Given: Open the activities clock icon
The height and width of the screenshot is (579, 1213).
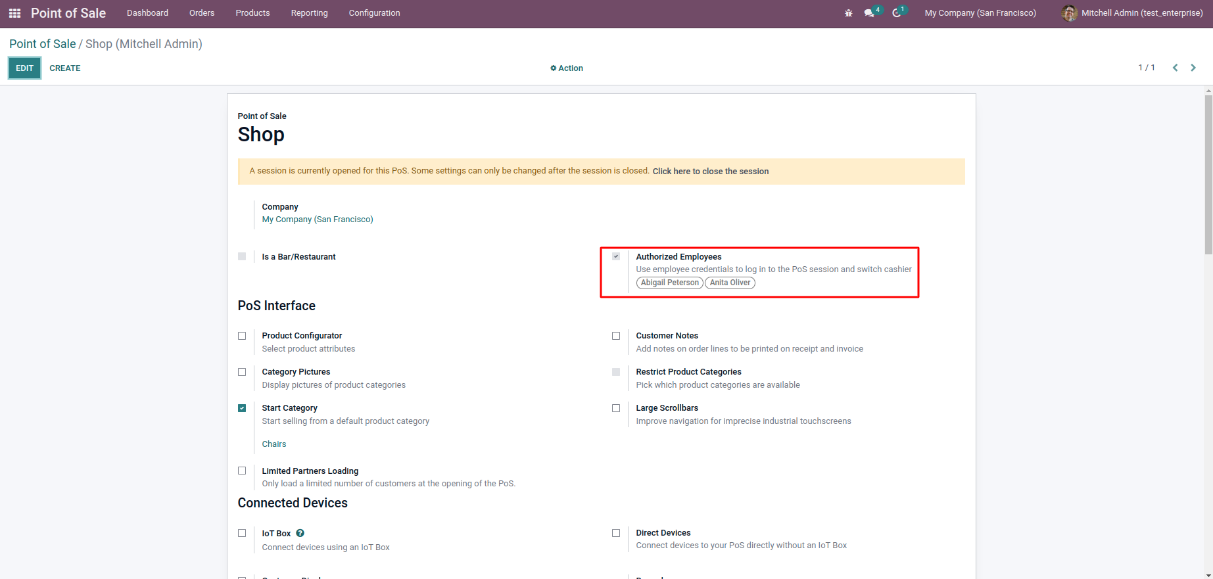Looking at the screenshot, I should click(x=897, y=13).
